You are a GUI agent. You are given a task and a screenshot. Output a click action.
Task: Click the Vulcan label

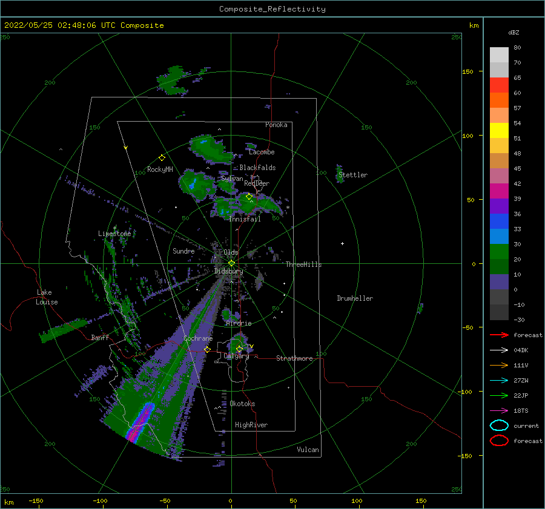(308, 450)
